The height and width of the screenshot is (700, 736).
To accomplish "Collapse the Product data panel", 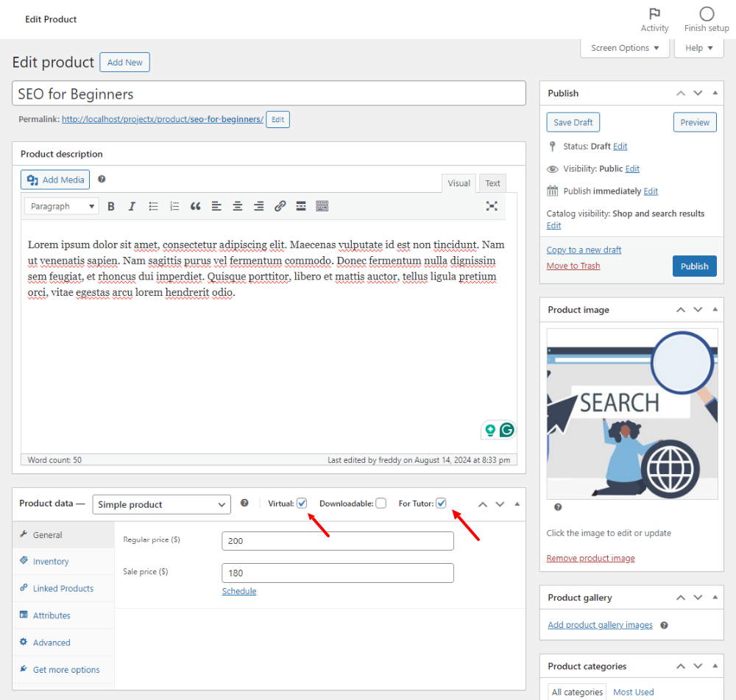I will [x=517, y=503].
